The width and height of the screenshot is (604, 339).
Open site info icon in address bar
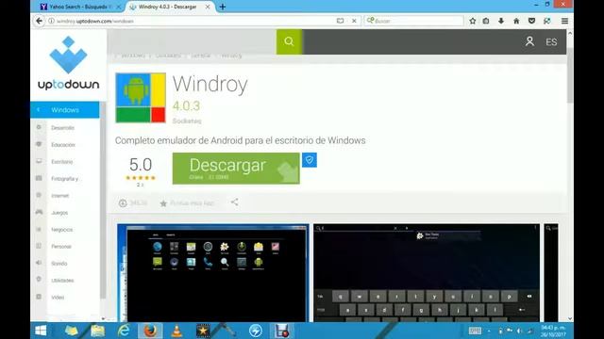coord(51,21)
